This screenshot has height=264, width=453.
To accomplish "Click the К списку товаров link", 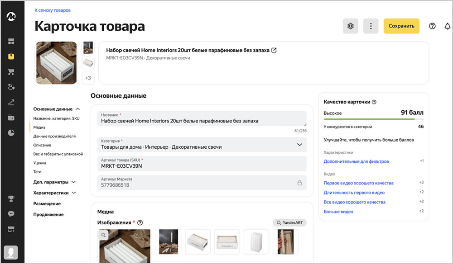I will click(53, 10).
